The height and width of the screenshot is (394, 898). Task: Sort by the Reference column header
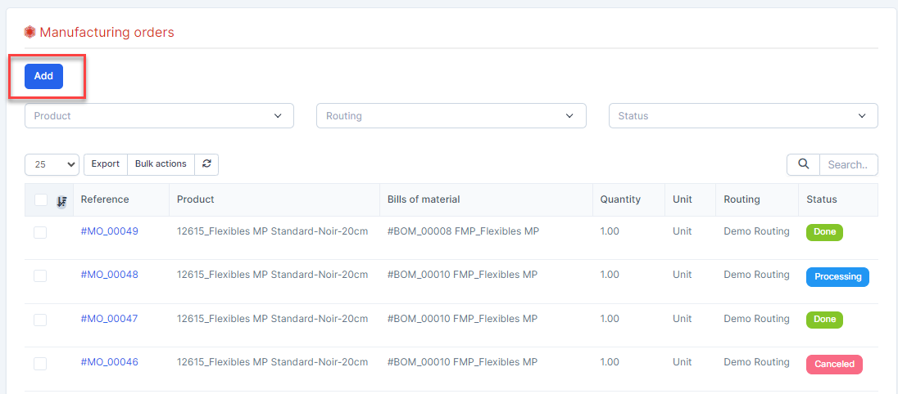click(x=105, y=199)
